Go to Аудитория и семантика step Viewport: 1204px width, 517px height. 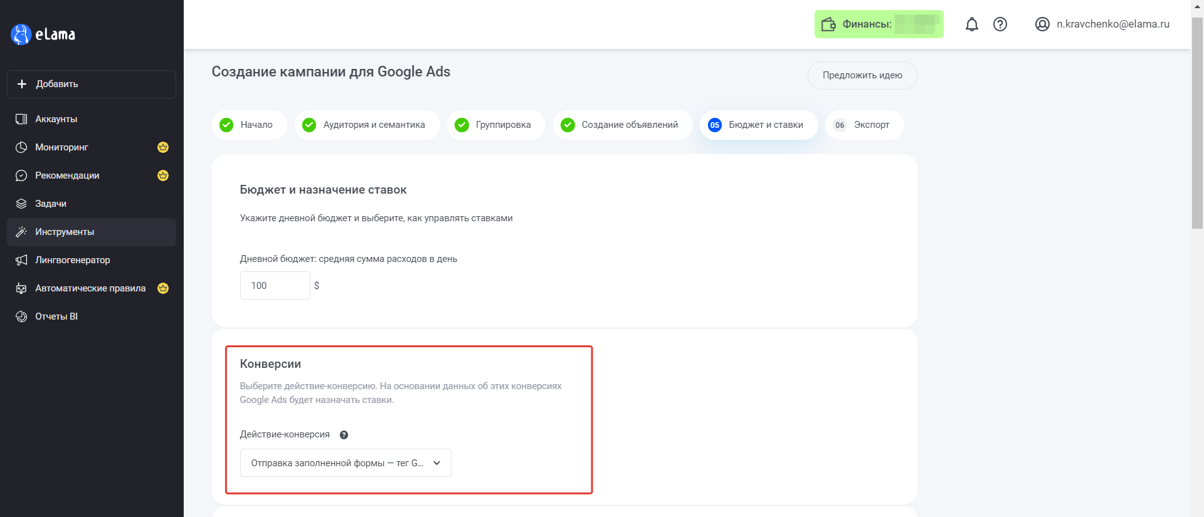point(367,125)
